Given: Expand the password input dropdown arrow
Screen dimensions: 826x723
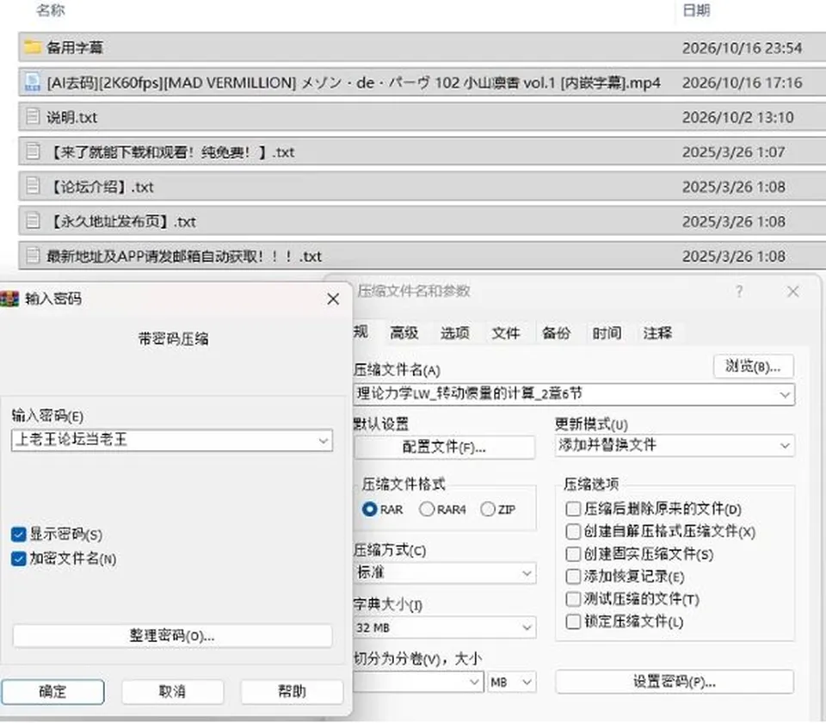Looking at the screenshot, I should 324,441.
